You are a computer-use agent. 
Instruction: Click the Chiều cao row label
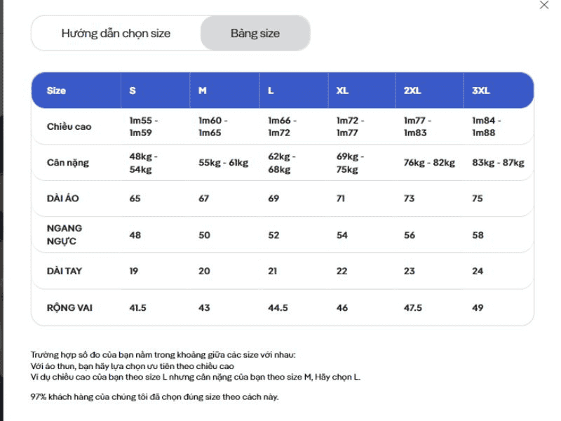point(69,127)
